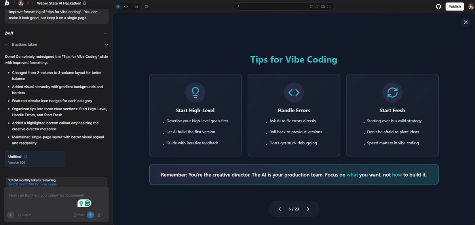
Task: Open the Untitled Version 606 card
Action: click(35, 159)
